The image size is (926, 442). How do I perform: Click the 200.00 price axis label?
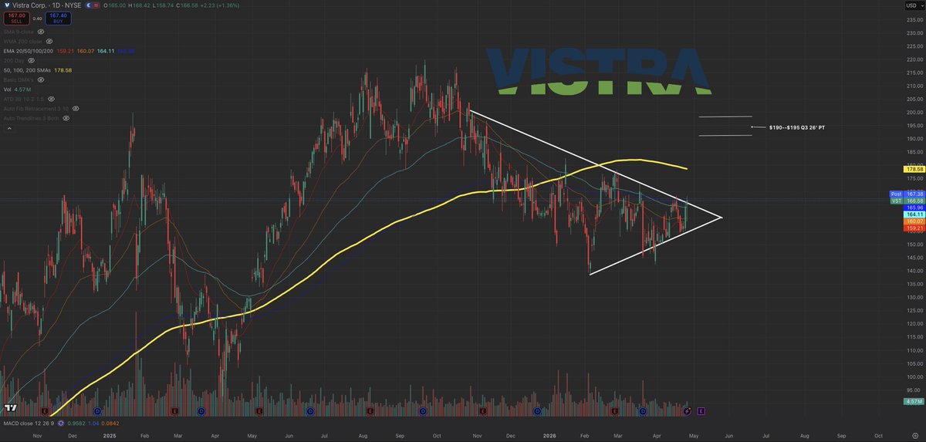pyautogui.click(x=914, y=112)
